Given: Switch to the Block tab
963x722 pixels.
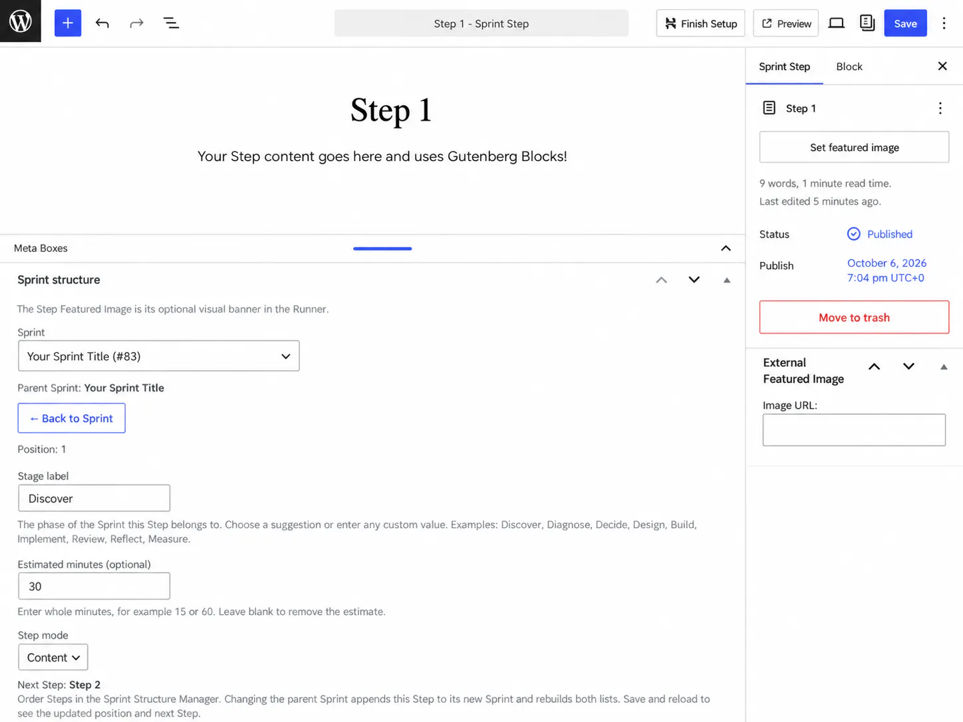Looking at the screenshot, I should click(849, 66).
